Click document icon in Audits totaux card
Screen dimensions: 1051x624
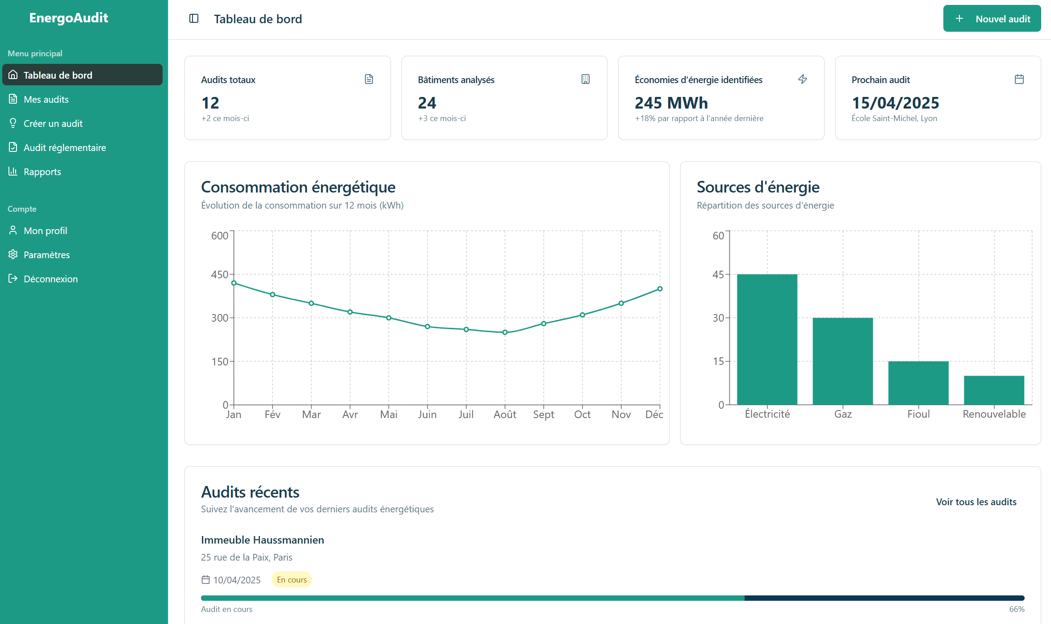point(369,80)
